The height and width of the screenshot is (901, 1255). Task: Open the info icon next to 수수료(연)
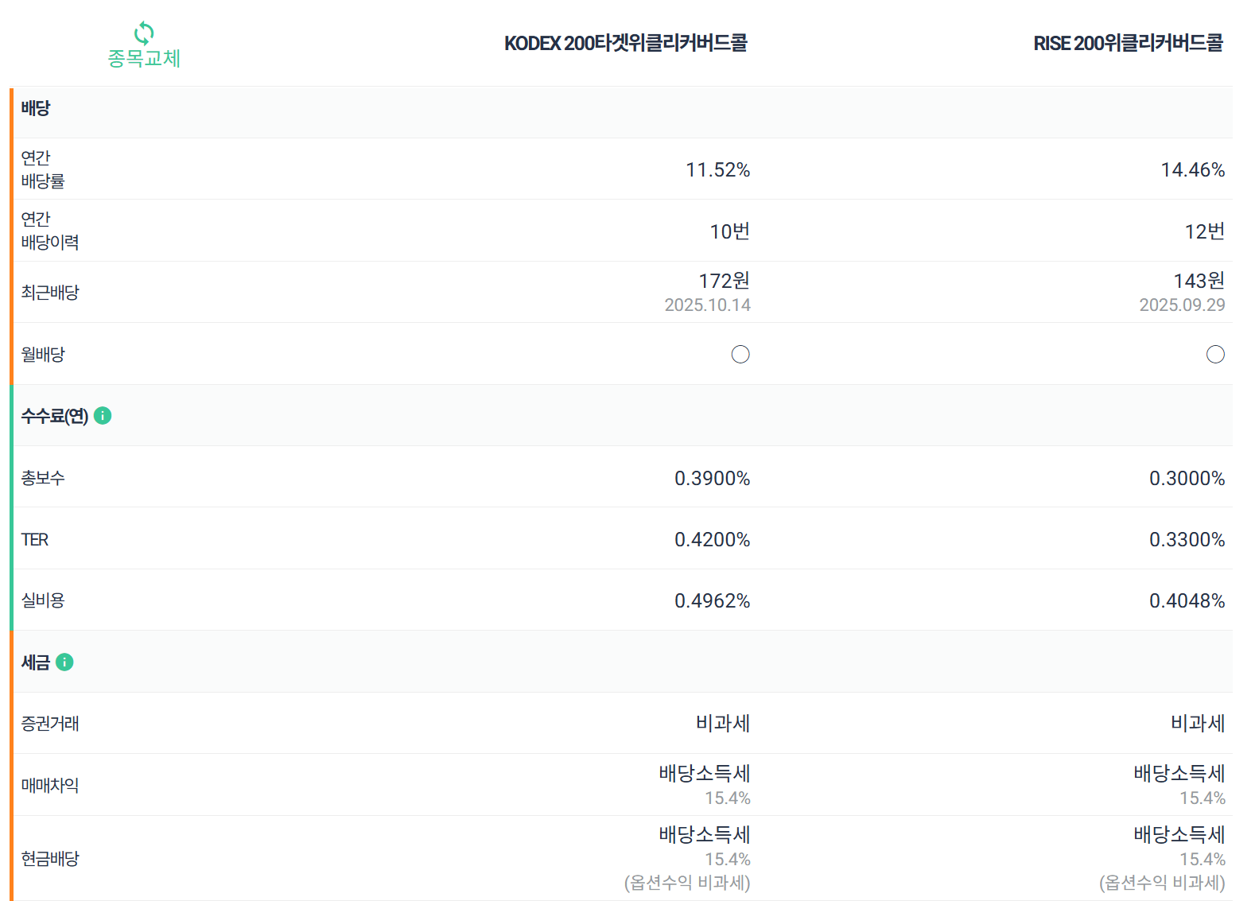click(x=103, y=415)
